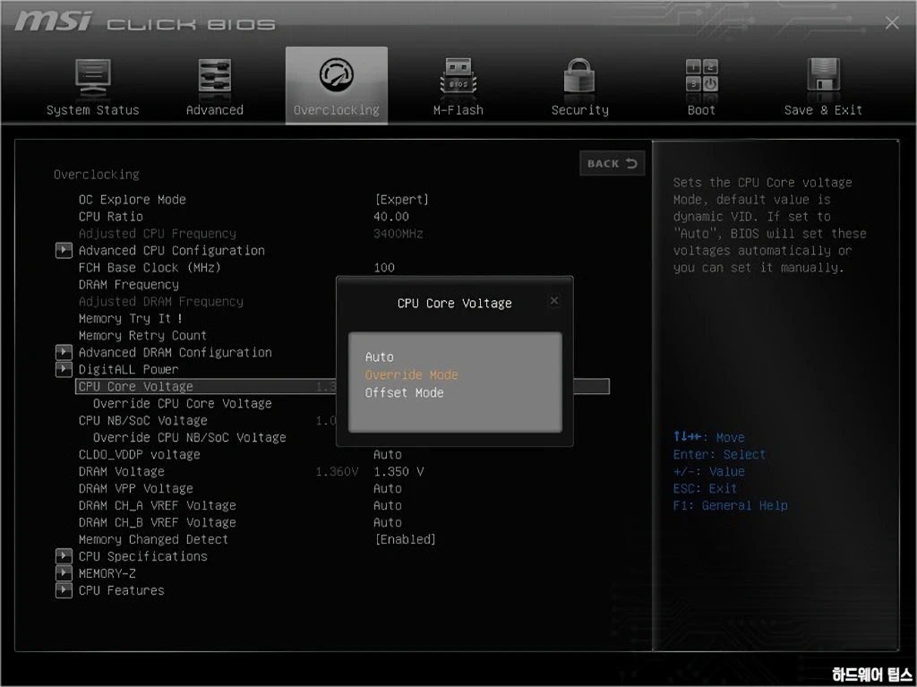Expand DigitALL Power arrow

click(x=64, y=369)
